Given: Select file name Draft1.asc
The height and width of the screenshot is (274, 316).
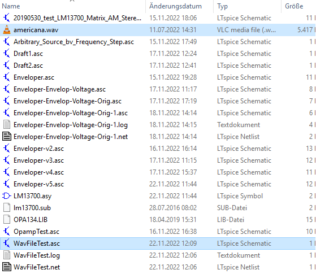Looking at the screenshot, I should (x=28, y=54).
